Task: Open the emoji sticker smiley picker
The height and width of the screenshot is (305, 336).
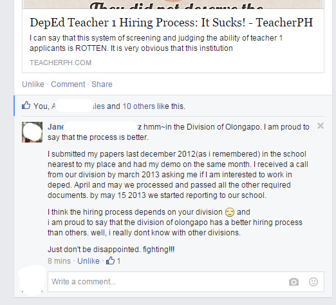Action: [313, 282]
